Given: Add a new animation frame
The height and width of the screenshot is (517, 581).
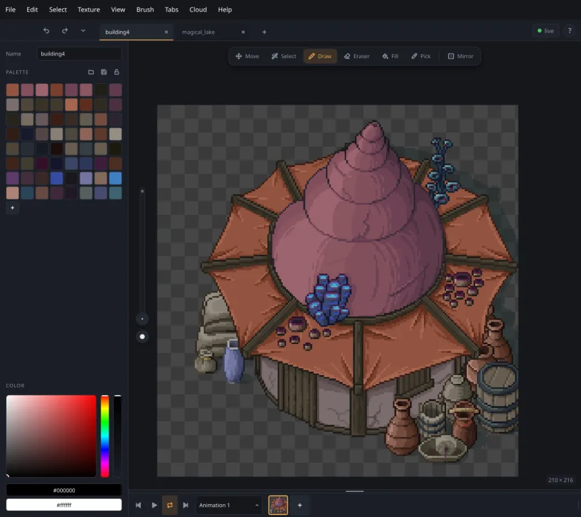Looking at the screenshot, I should coord(300,505).
